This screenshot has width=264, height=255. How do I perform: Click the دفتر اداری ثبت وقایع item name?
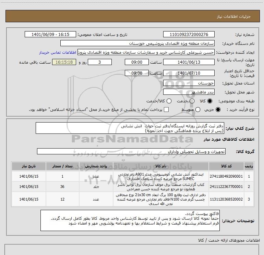161,199
